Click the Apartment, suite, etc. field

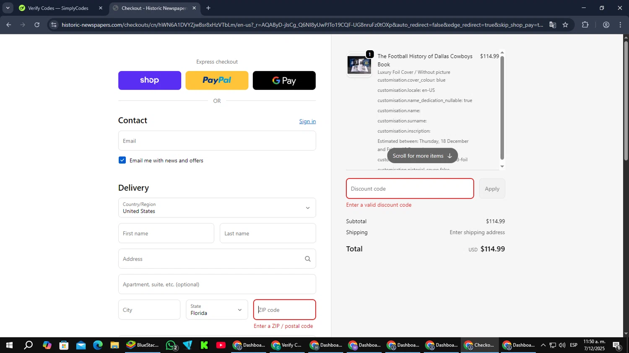(x=217, y=284)
